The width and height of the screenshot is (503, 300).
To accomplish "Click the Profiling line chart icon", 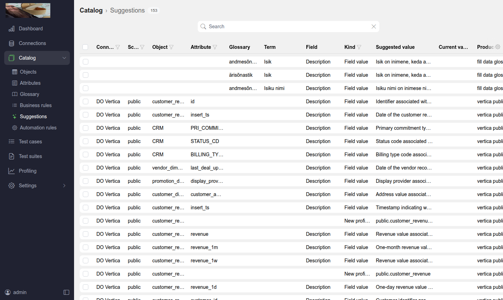I will pos(12,171).
